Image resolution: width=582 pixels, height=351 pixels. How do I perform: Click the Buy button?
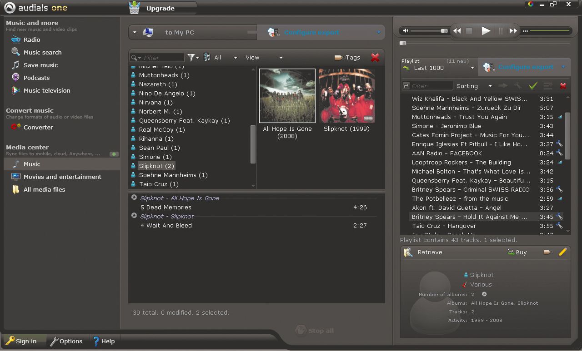tap(517, 252)
